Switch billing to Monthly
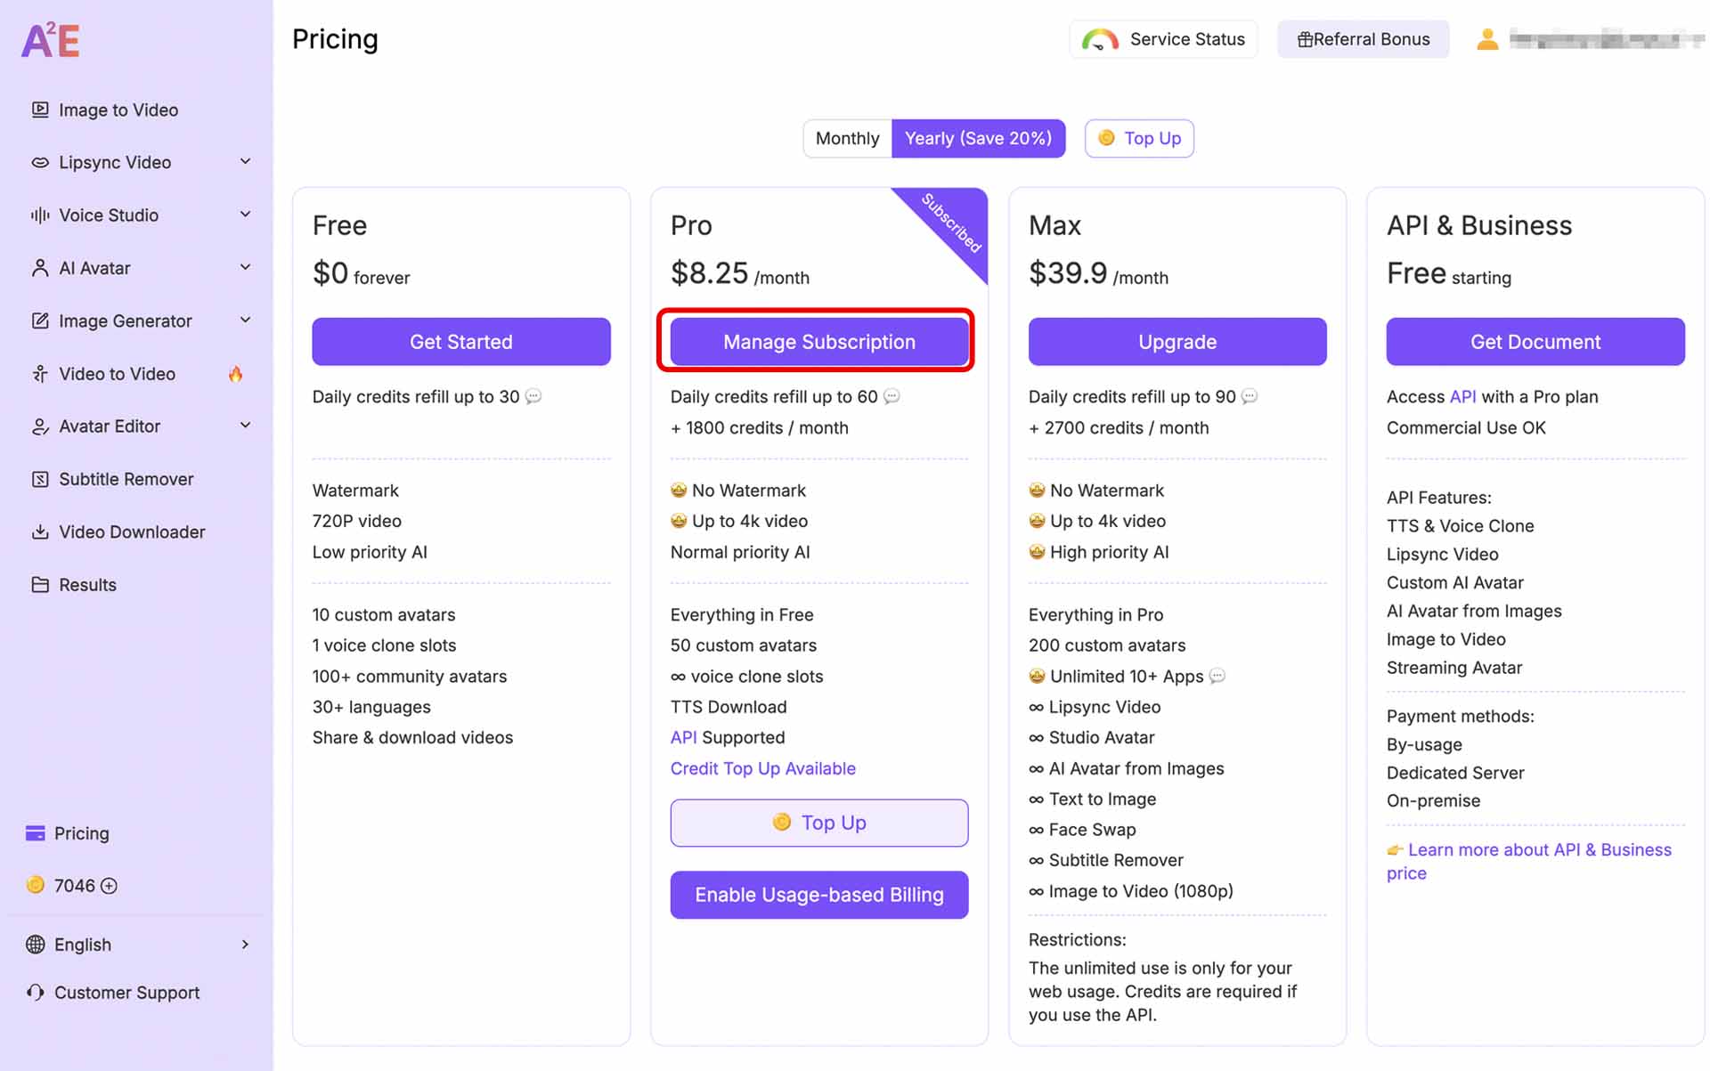Image resolution: width=1710 pixels, height=1071 pixels. [847, 138]
